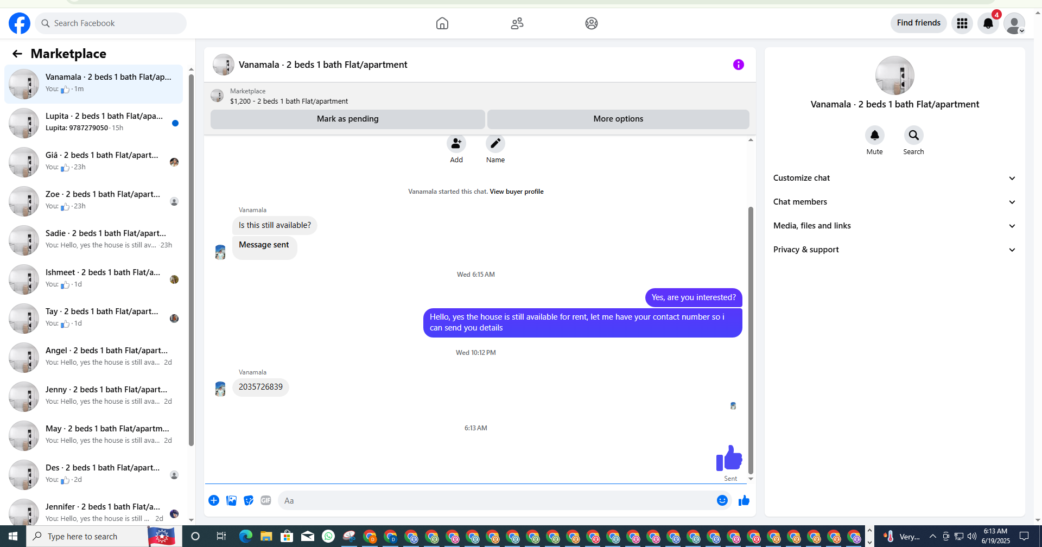Launch Microsoft Edge from the taskbar

246,536
